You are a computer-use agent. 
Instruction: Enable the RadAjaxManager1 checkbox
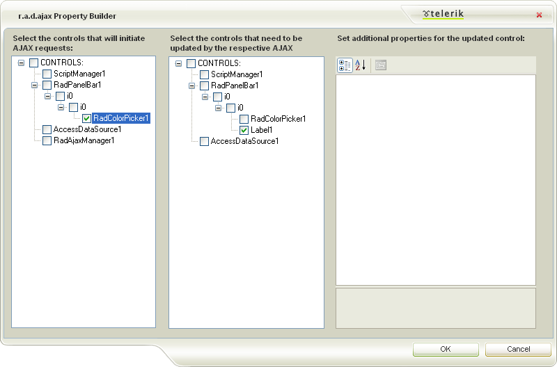coord(47,140)
